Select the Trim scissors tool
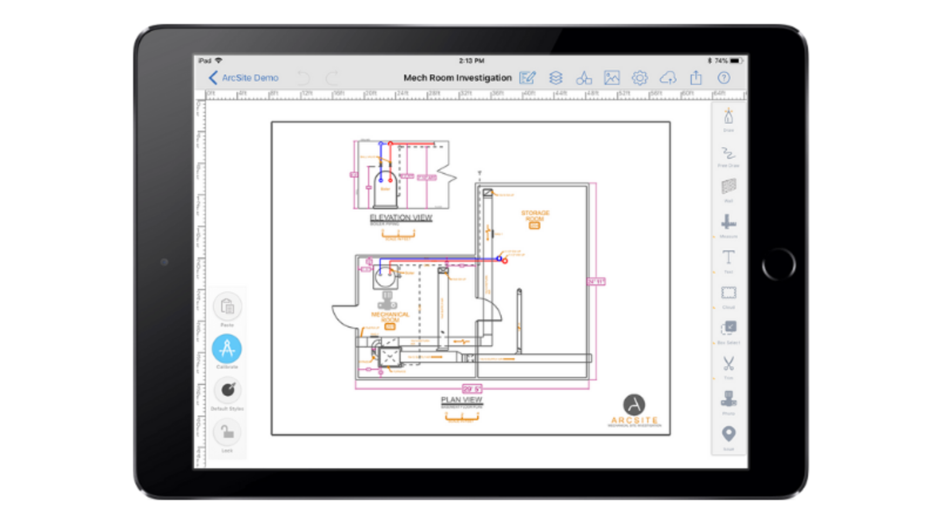Image resolution: width=933 pixels, height=524 pixels. (728, 364)
